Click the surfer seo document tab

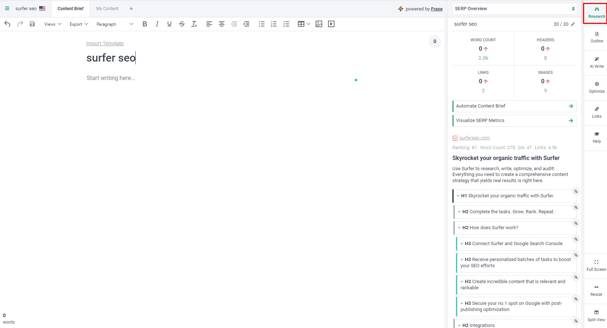(30, 9)
